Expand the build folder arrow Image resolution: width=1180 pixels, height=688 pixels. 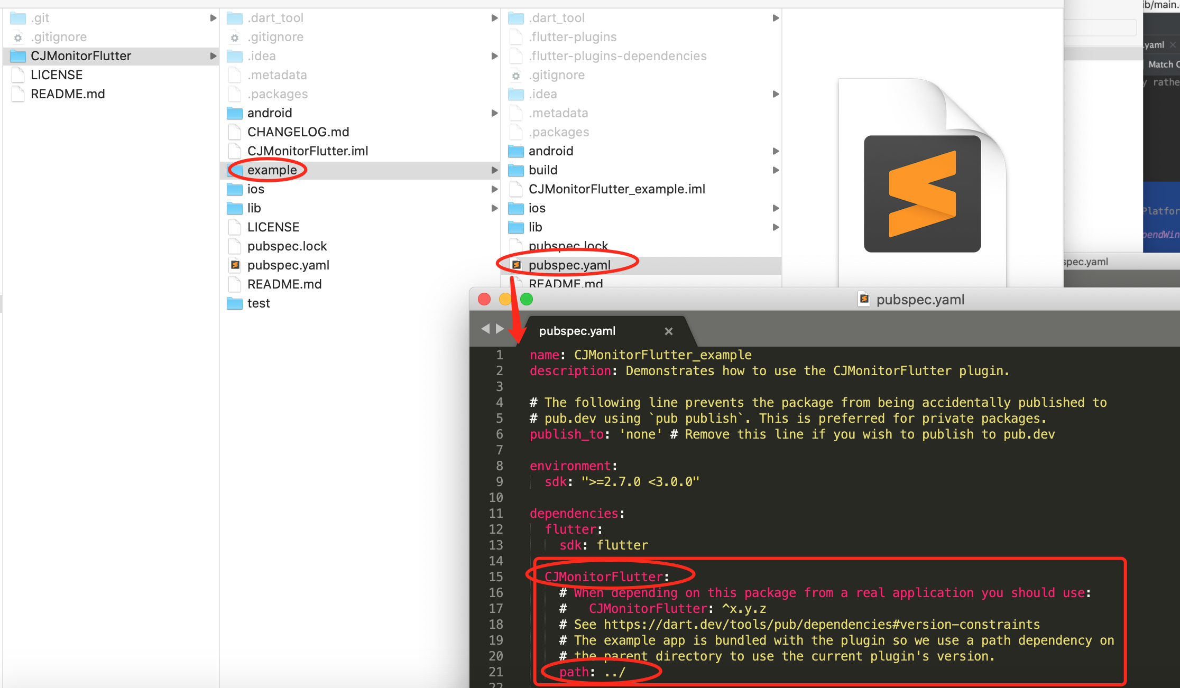click(x=776, y=170)
